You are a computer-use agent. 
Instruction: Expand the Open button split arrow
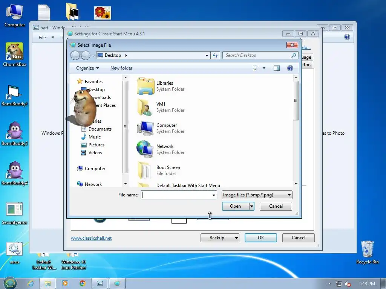click(x=251, y=206)
